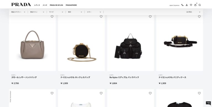212x107 pixels.
Task: Expand the 商品カテゴリー filter dropdown
Action: (x=18, y=12)
